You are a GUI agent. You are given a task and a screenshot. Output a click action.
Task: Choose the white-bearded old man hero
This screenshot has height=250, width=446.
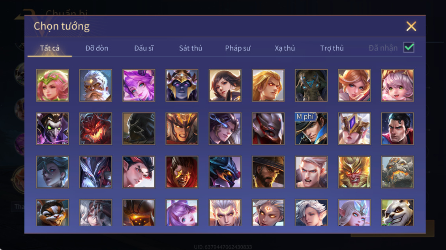tap(96, 85)
